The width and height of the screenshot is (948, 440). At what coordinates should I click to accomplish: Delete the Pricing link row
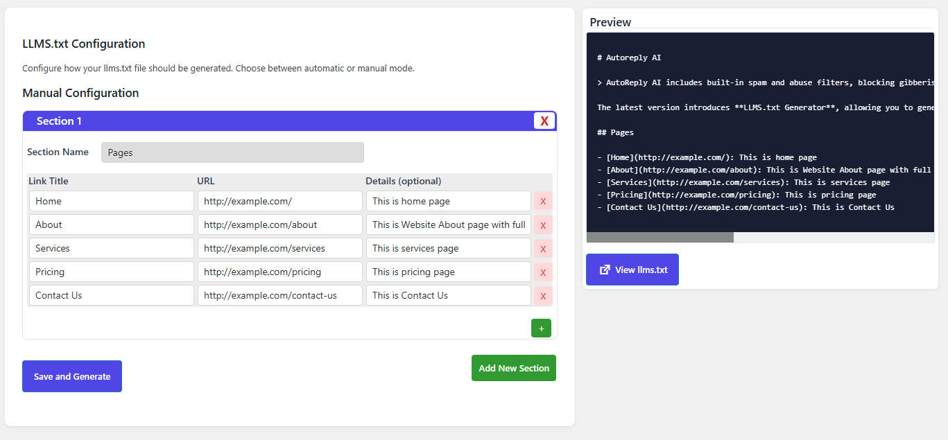coord(543,272)
